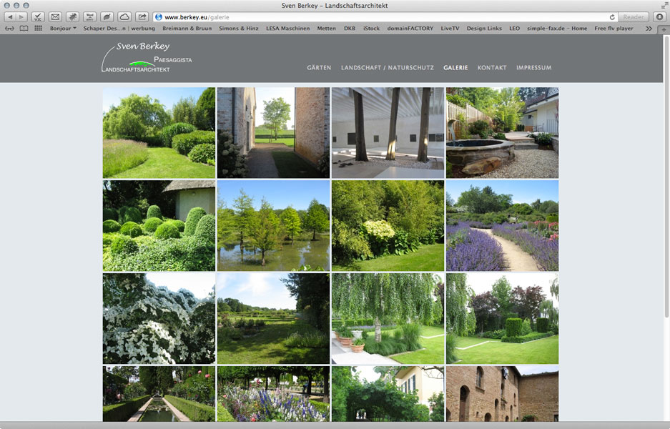670x429 pixels.
Task: Click the toolbar icon left of the leaf icon
Action: (89, 17)
